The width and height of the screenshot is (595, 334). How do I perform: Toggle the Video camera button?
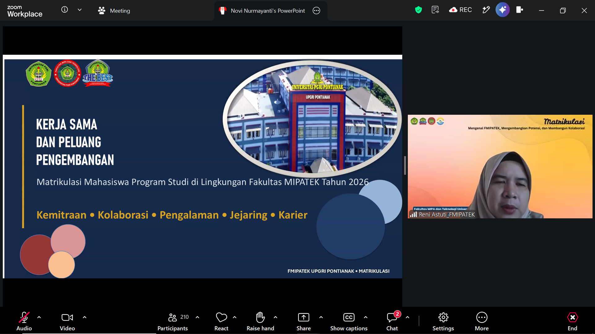(67, 321)
